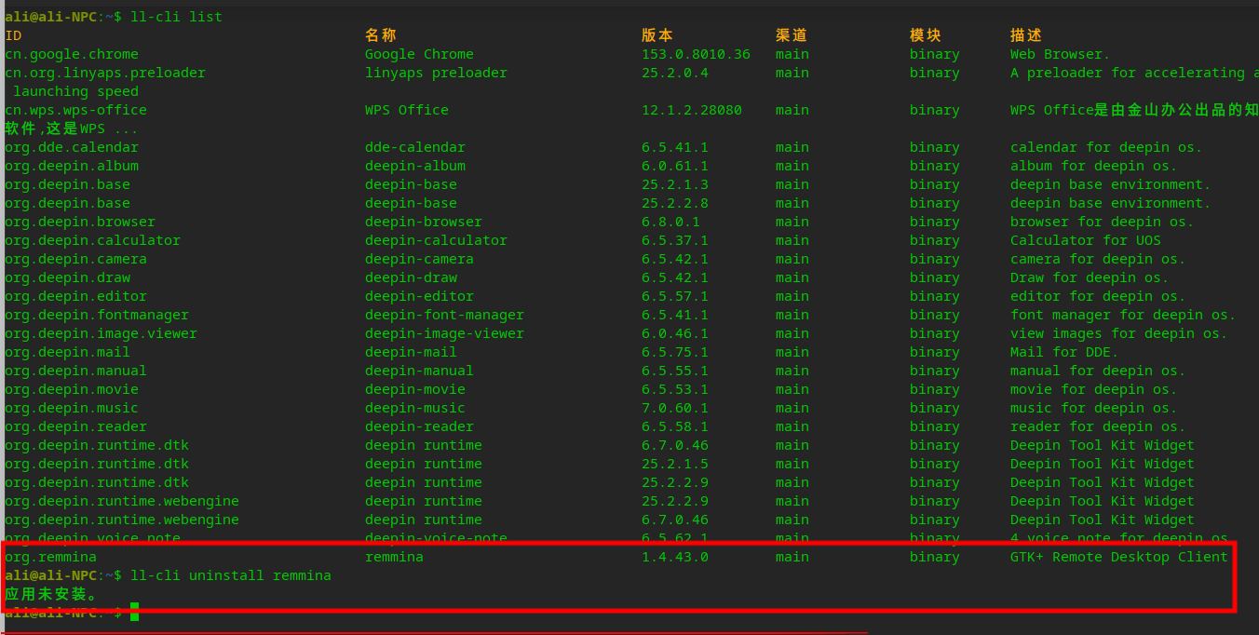Click deepin-base version 25.2.2.8
1259x635 pixels.
674,203
